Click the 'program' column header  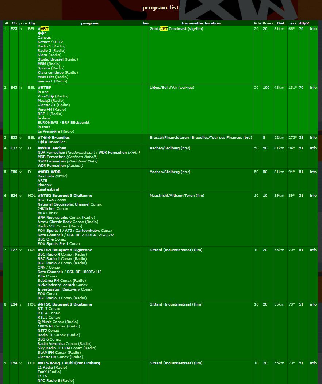[x=89, y=23]
